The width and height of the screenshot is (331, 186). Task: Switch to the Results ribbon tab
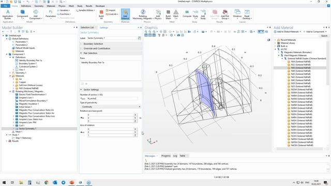[89, 6]
